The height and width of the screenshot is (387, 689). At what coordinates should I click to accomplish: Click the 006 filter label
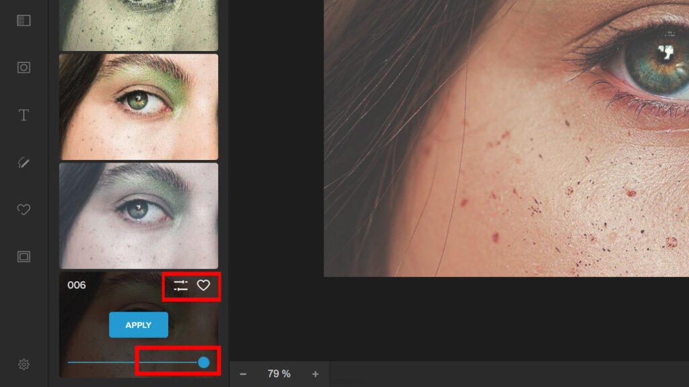[77, 285]
